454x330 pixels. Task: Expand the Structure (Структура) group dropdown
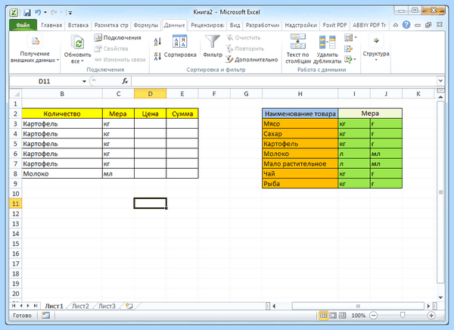tap(376, 48)
